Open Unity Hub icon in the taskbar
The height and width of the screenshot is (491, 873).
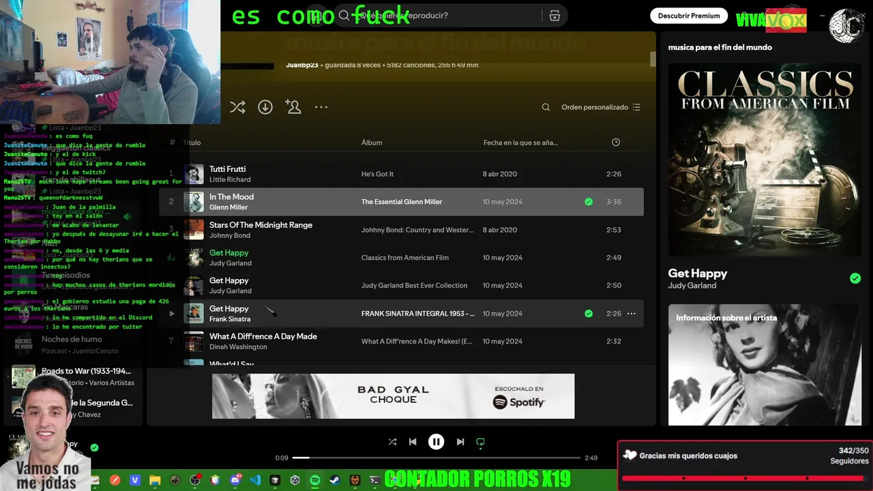coord(295,481)
